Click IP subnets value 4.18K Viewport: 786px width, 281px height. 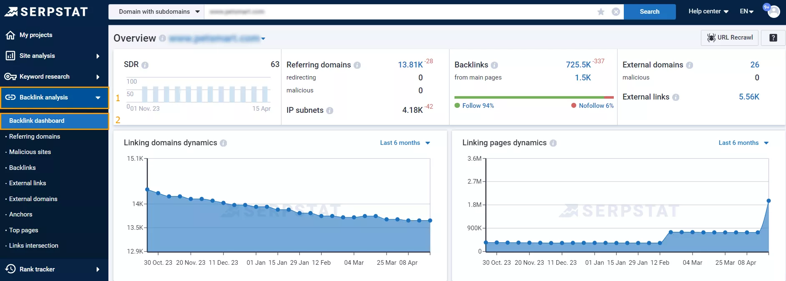point(412,110)
